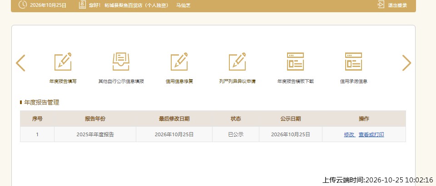Click the user name 马仙芝
The height and width of the screenshot is (186, 436).
click(x=183, y=5)
